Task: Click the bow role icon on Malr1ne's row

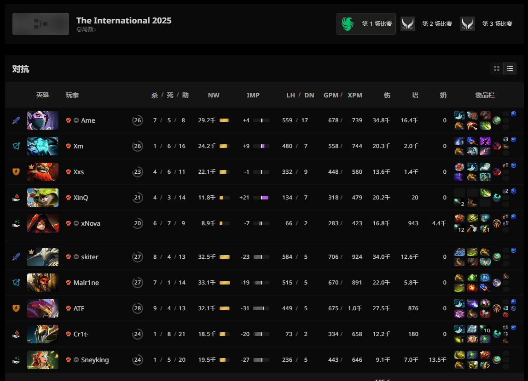Action: click(16, 283)
